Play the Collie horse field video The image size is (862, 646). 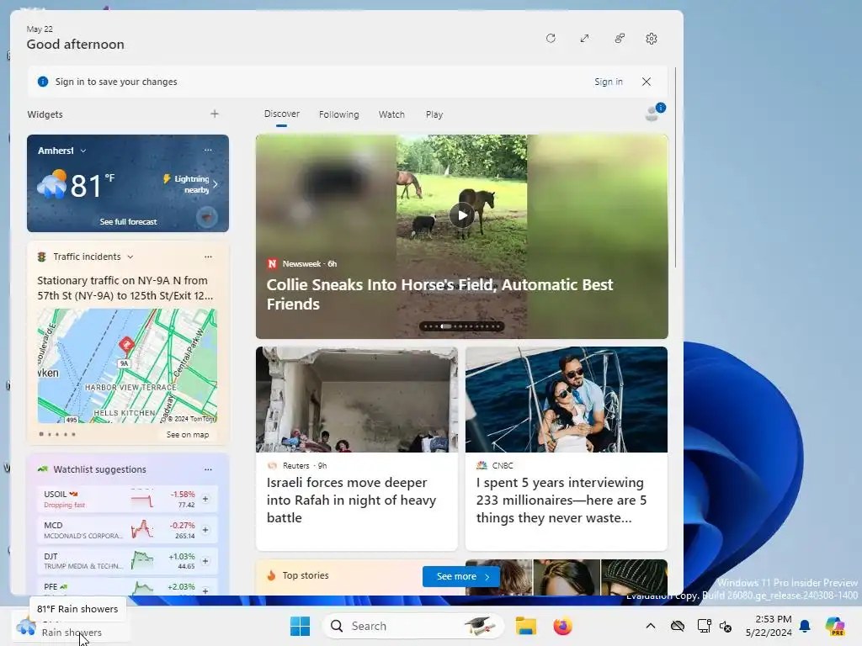[462, 214]
